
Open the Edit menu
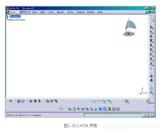[x=43, y=12]
